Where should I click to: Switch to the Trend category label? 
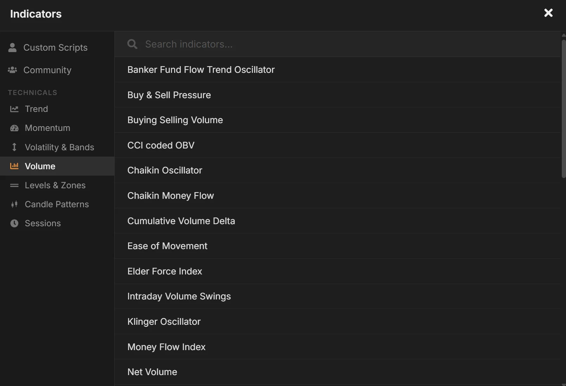point(37,109)
